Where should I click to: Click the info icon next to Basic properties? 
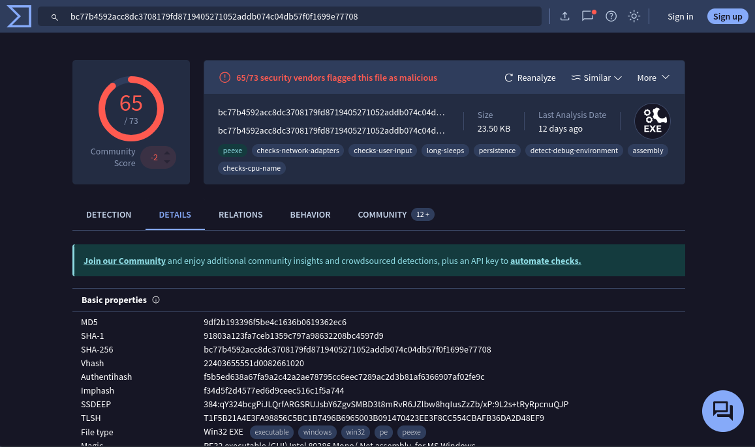tap(155, 300)
